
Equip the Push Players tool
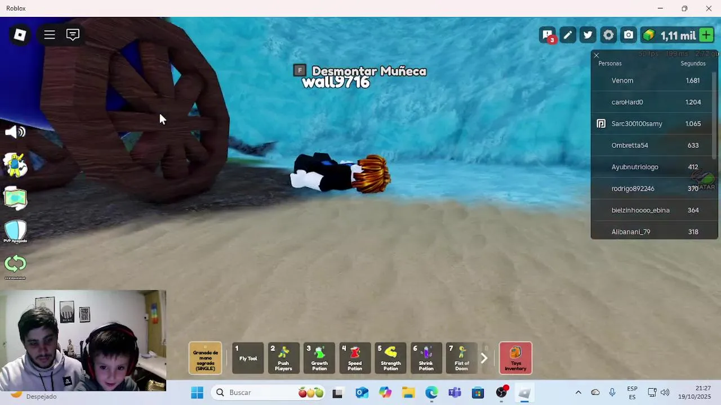[283, 358]
